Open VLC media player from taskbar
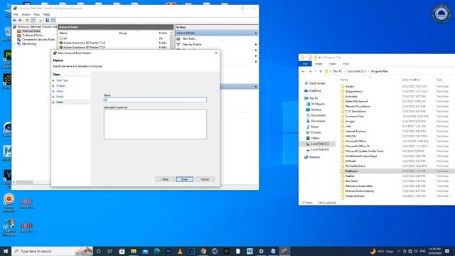455x256 pixels. click(x=180, y=251)
